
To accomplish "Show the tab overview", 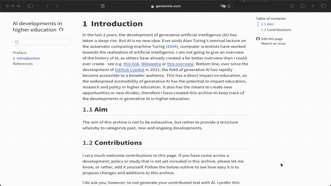I will (323, 6).
